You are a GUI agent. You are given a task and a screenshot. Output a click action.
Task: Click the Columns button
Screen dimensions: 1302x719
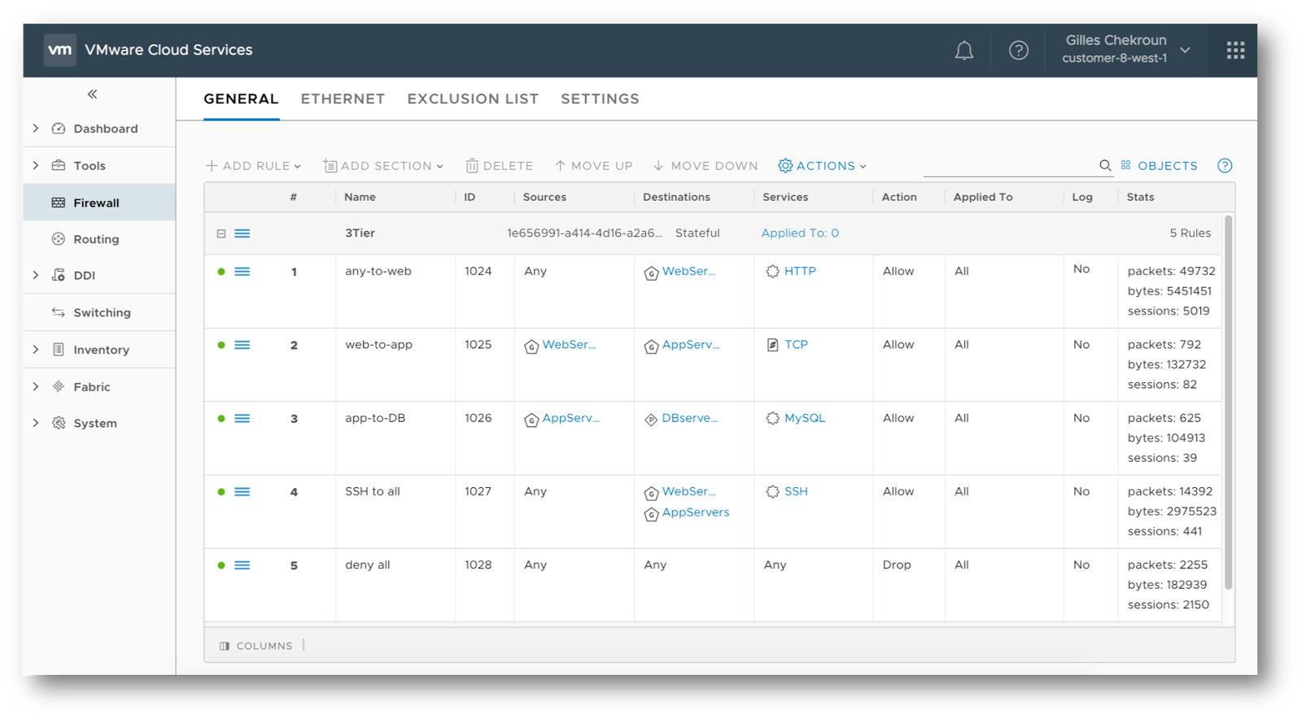coord(256,646)
